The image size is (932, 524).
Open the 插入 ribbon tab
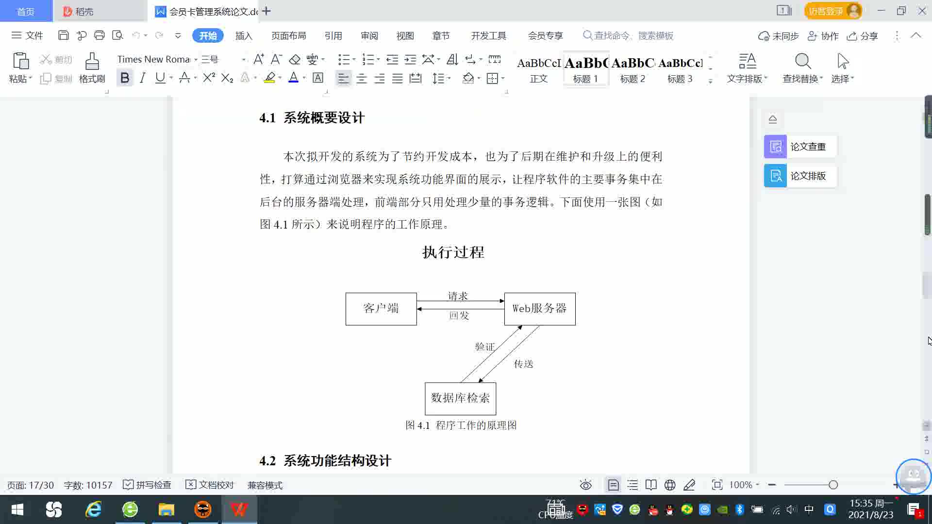tap(244, 35)
